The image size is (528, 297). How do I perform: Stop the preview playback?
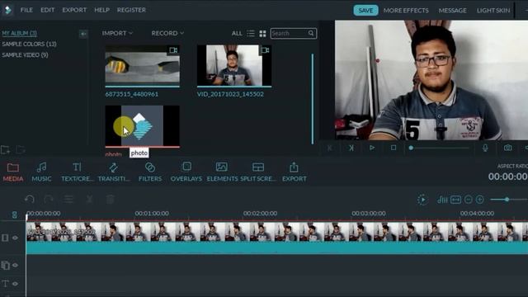(x=394, y=148)
